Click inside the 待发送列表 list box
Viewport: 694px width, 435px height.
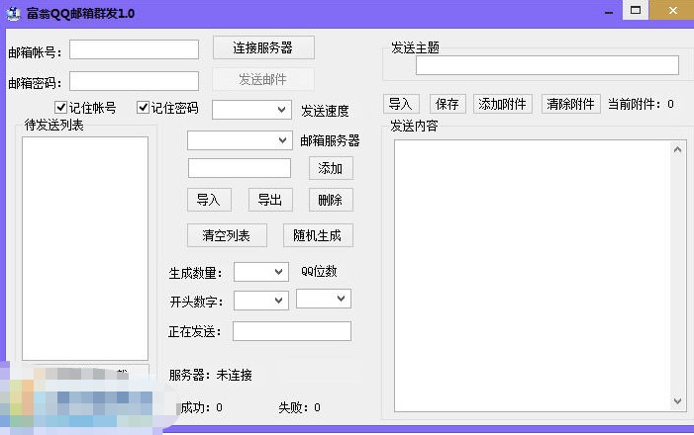coord(85,248)
